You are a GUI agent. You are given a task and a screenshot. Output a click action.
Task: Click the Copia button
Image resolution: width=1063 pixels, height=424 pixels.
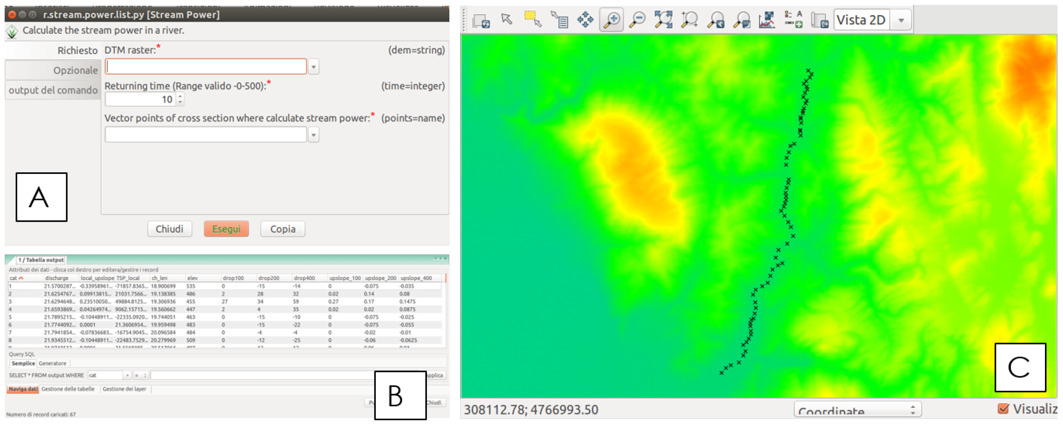pos(283,229)
